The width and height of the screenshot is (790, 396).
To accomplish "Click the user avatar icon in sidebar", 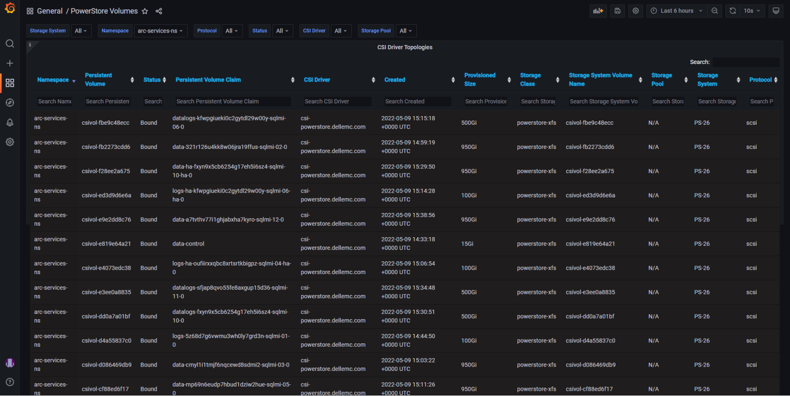I will (x=10, y=363).
